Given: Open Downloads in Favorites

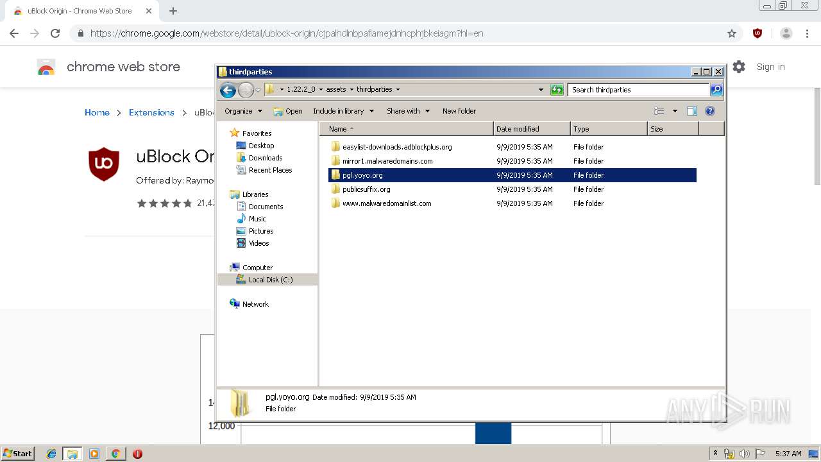Looking at the screenshot, I should click(x=265, y=158).
